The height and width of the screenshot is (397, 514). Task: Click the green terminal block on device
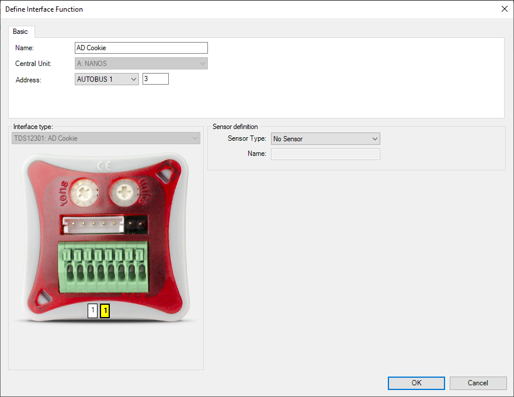click(102, 268)
